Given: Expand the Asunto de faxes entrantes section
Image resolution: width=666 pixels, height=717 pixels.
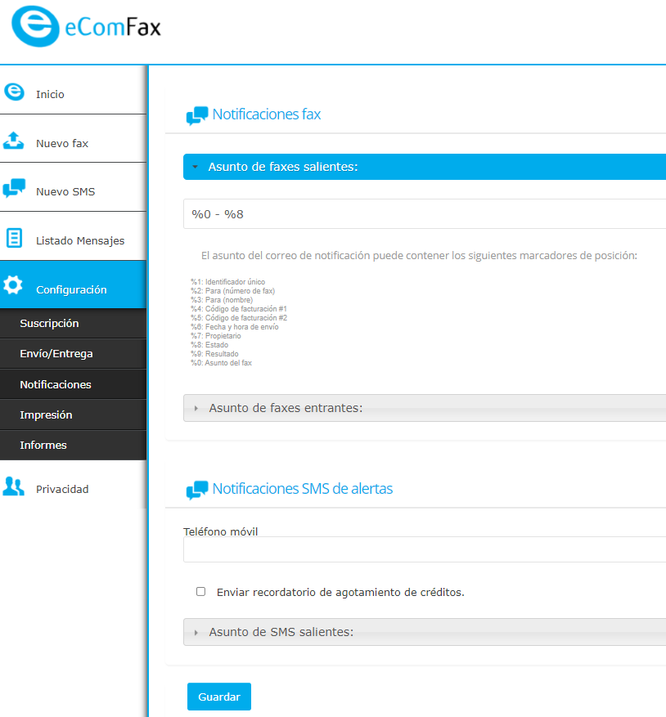Looking at the screenshot, I should coord(425,408).
